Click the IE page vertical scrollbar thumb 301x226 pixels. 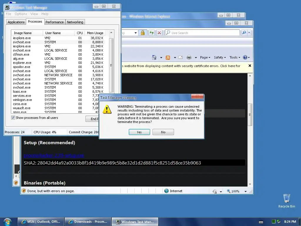250,114
